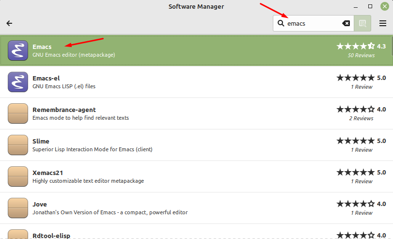Screen dimensions: 393x239
Task: Toggle search in package descriptions button
Action: click(362, 23)
